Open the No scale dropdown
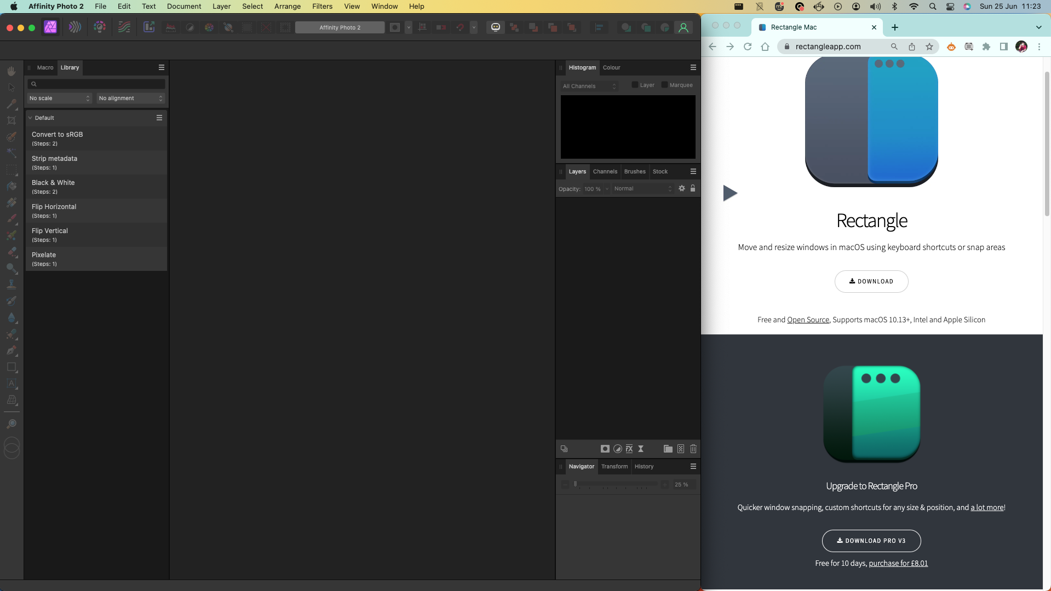The image size is (1051, 591). click(59, 98)
